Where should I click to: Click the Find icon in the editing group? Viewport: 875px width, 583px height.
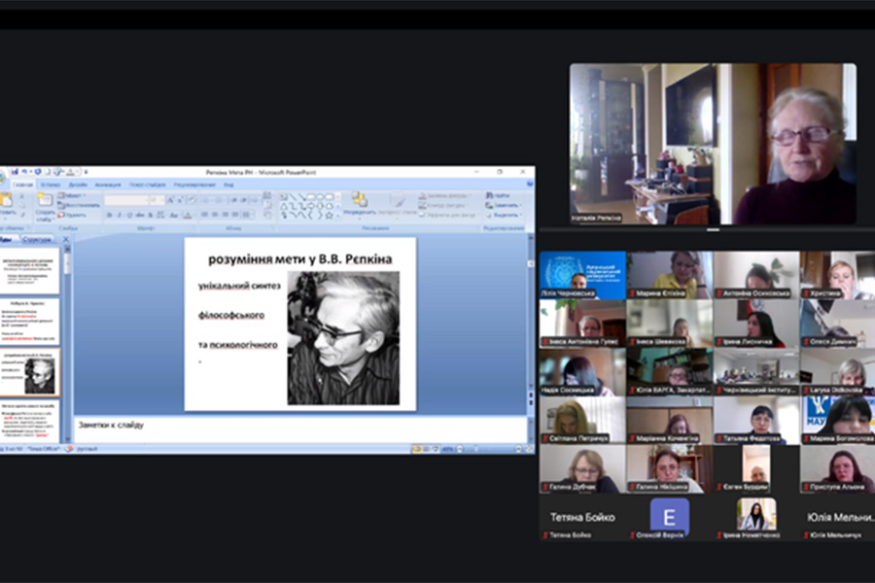coord(488,195)
